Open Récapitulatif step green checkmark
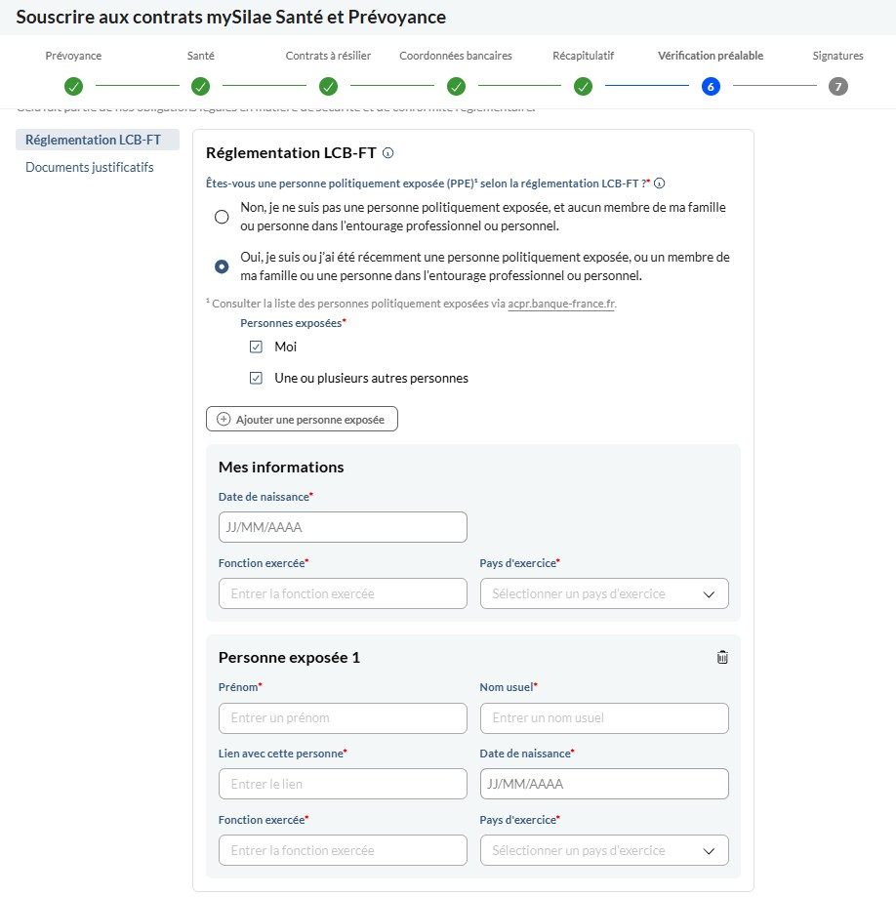This screenshot has width=896, height=897. coord(583,87)
